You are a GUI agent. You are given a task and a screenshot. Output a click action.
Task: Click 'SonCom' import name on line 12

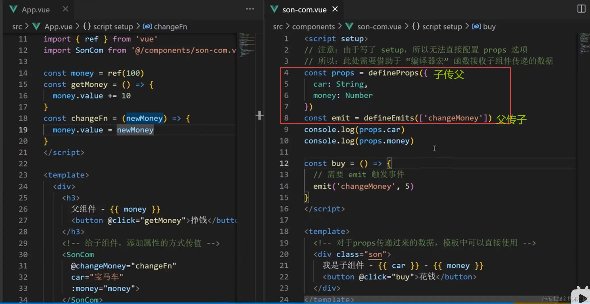click(89, 50)
